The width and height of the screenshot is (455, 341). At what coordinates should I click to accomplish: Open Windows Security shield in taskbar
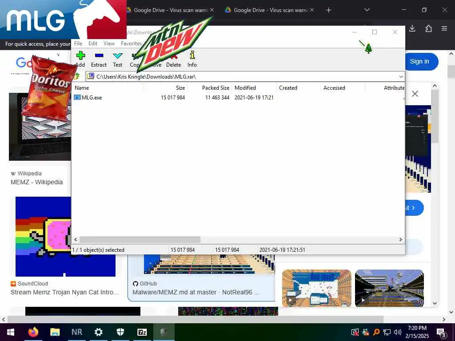tap(120, 332)
